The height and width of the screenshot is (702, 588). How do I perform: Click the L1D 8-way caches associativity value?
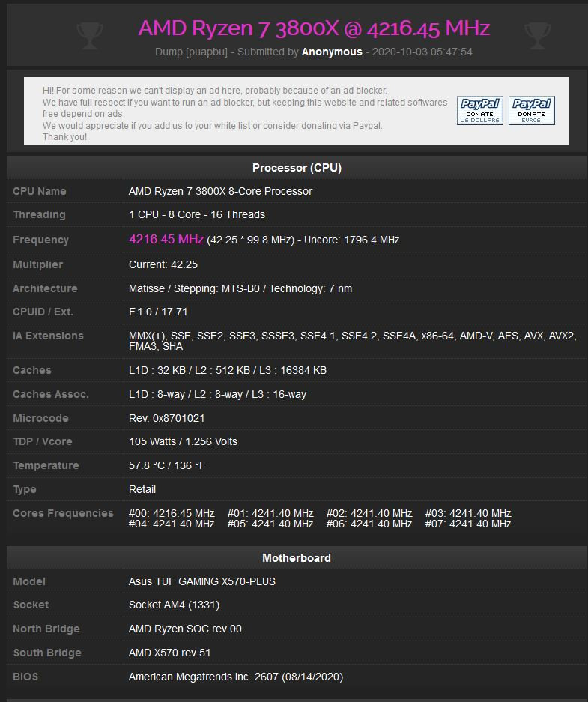coord(217,394)
